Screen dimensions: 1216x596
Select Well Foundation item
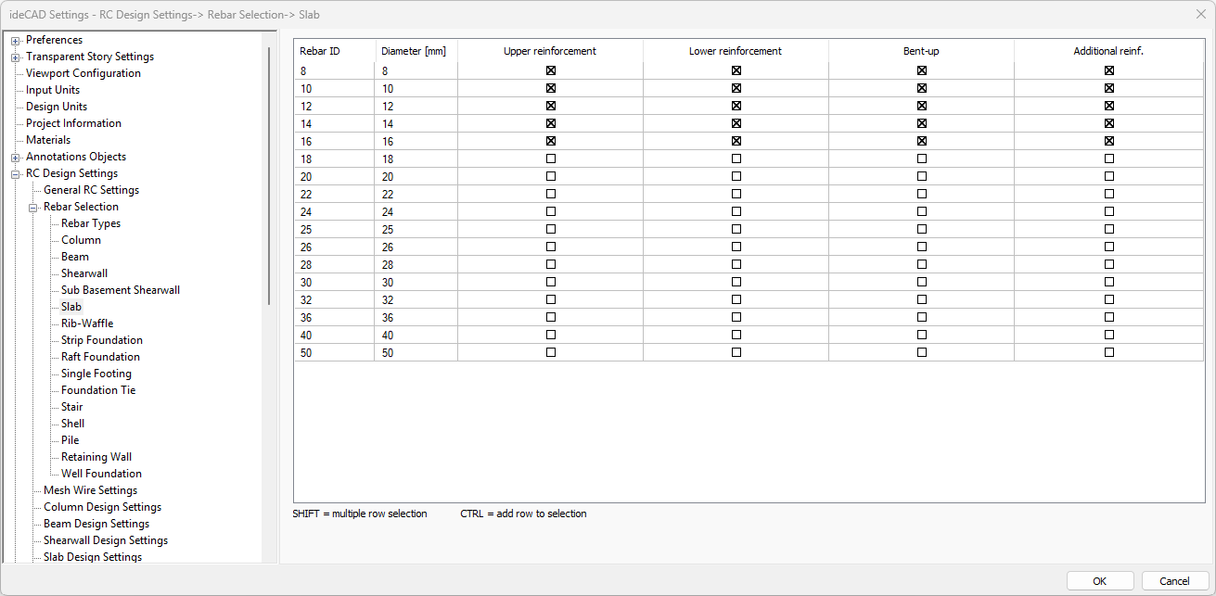click(101, 474)
